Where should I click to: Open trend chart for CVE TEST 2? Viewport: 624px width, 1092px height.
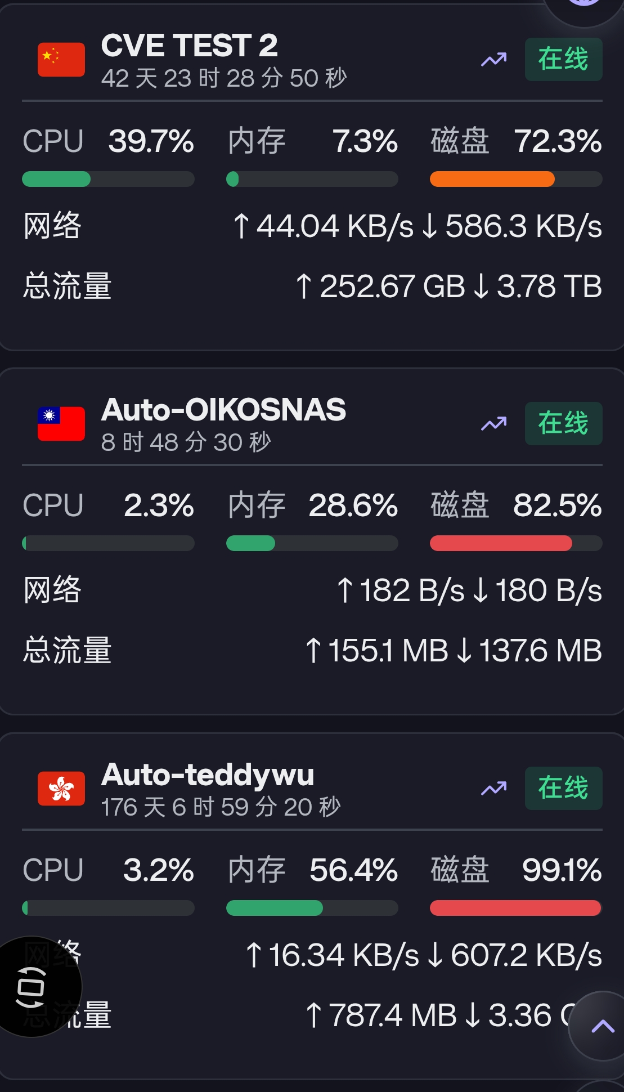[493, 59]
